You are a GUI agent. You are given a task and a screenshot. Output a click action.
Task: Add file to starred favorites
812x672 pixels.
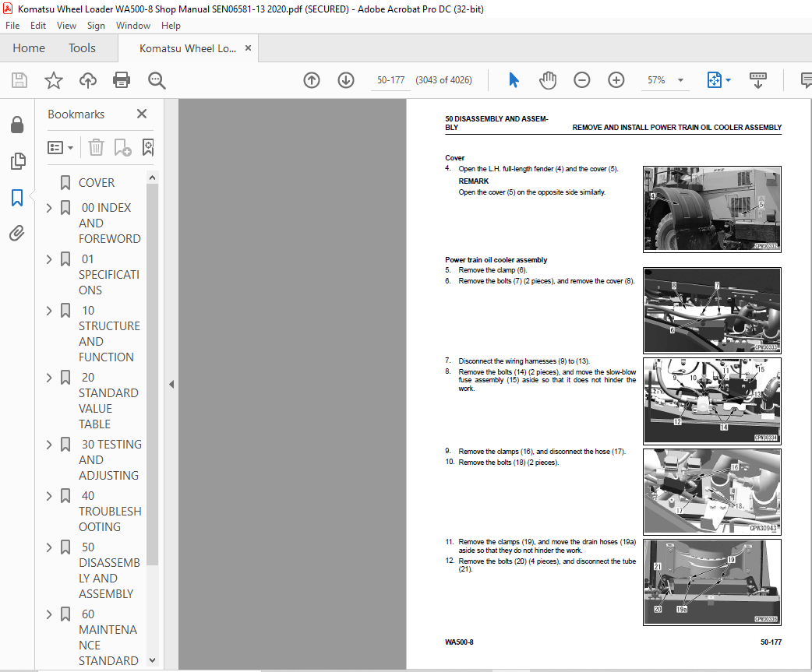53,80
